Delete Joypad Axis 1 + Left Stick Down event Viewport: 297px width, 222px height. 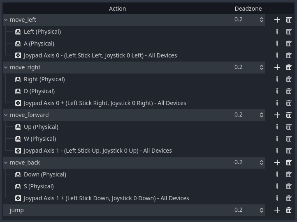[x=289, y=198]
